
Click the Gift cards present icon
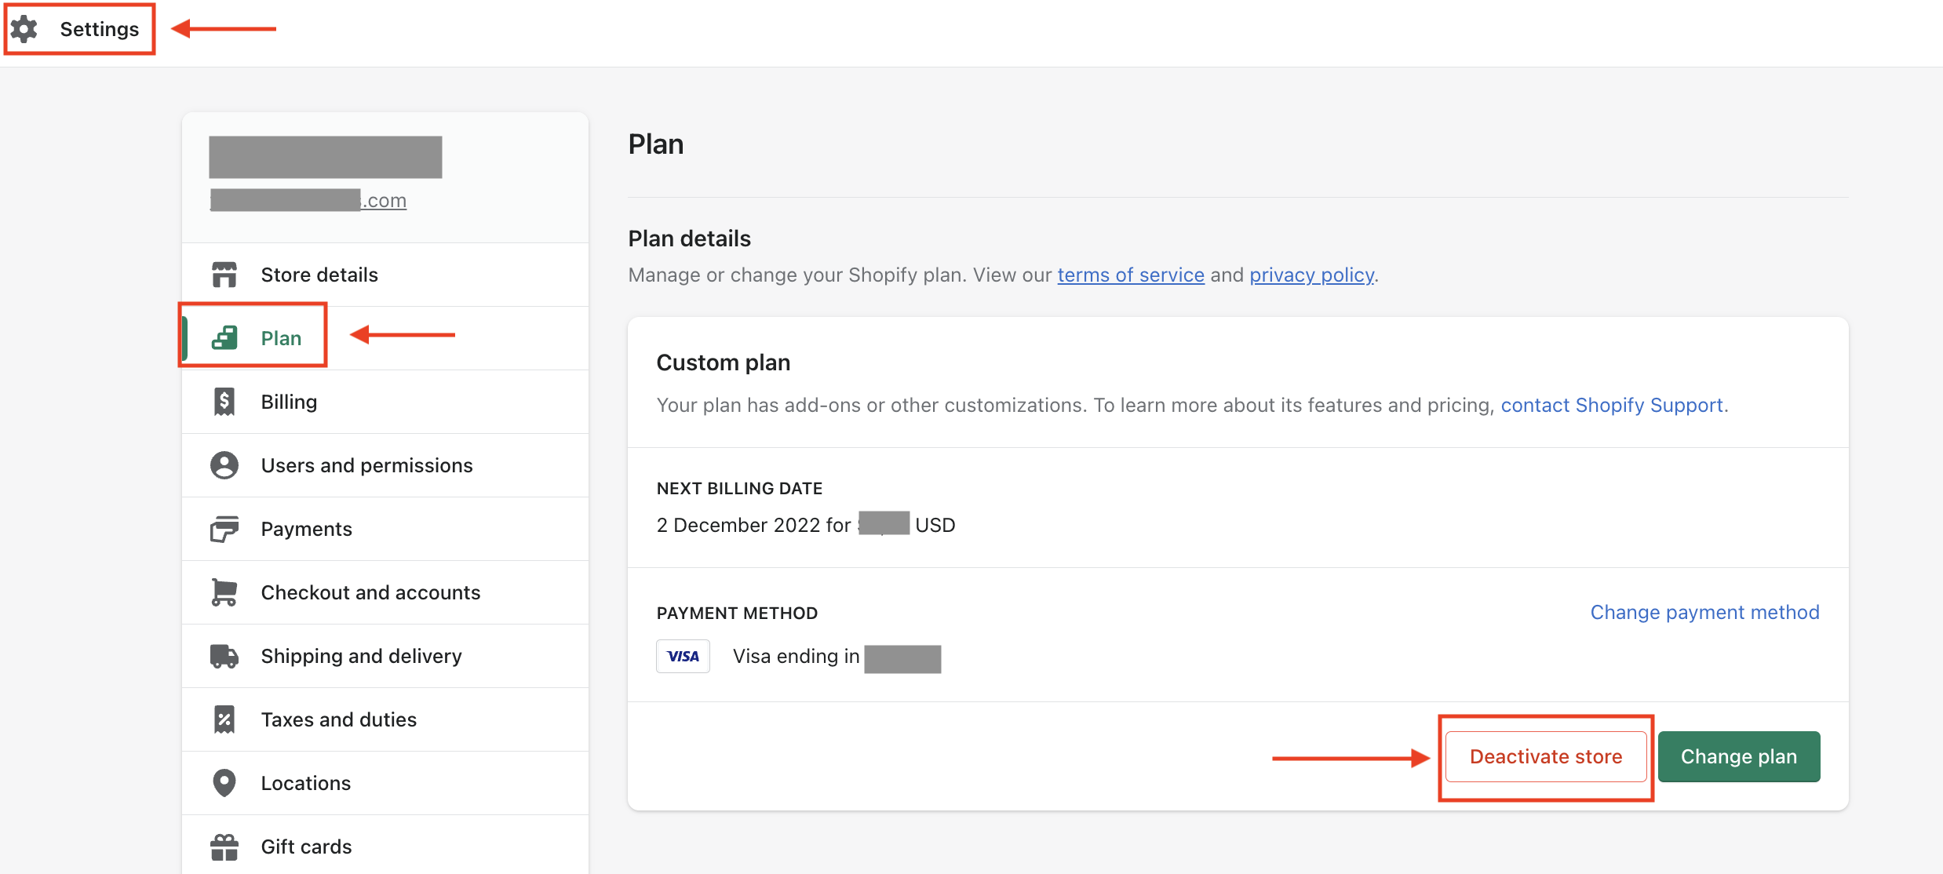tap(224, 847)
